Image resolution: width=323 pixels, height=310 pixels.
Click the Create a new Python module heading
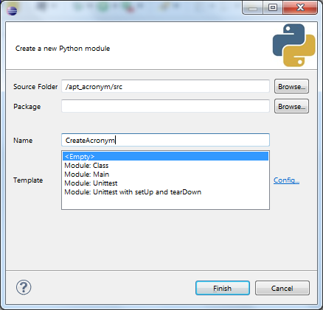pyautogui.click(x=63, y=49)
